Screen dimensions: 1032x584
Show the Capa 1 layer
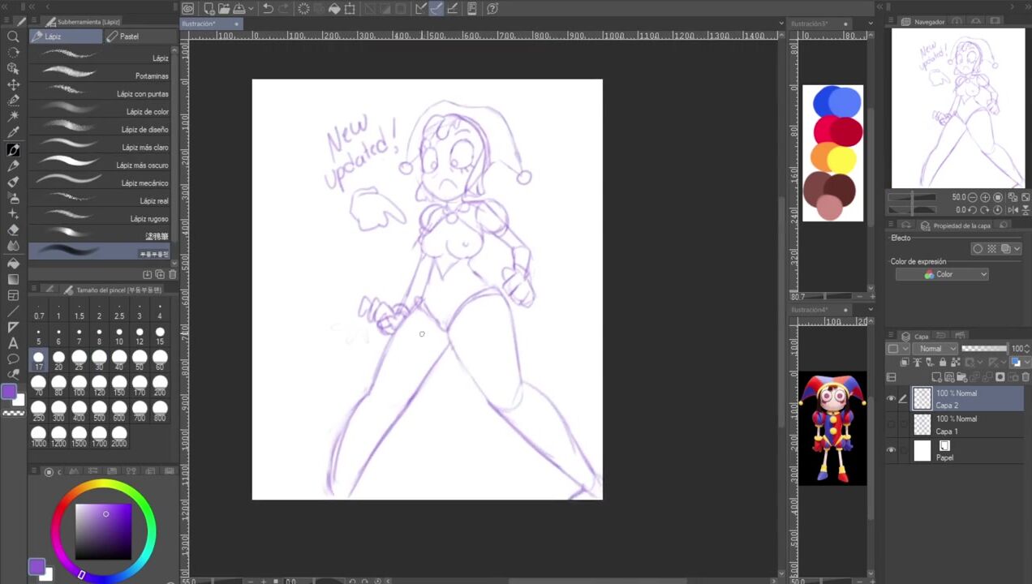891,424
